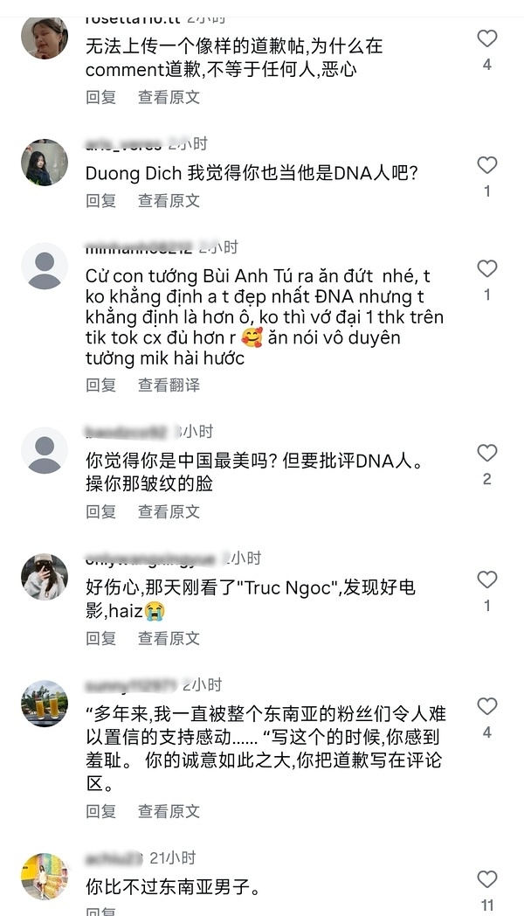This screenshot has height=916, width=524.
Task: View original of Truc Ngoc comment
Action: [x=169, y=639]
